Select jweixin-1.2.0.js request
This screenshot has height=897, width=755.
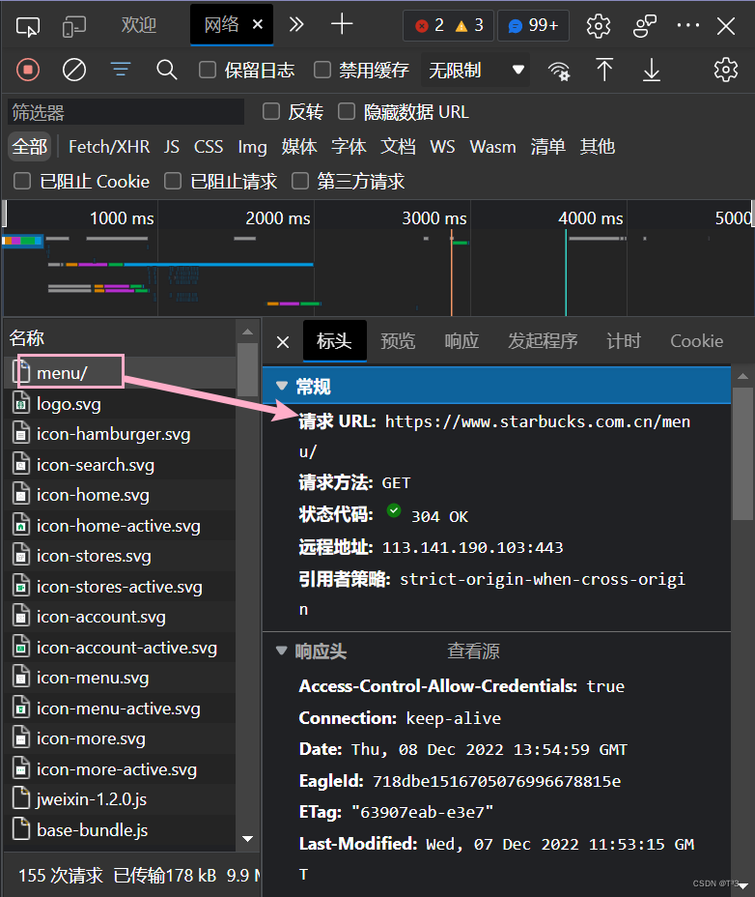point(120,798)
